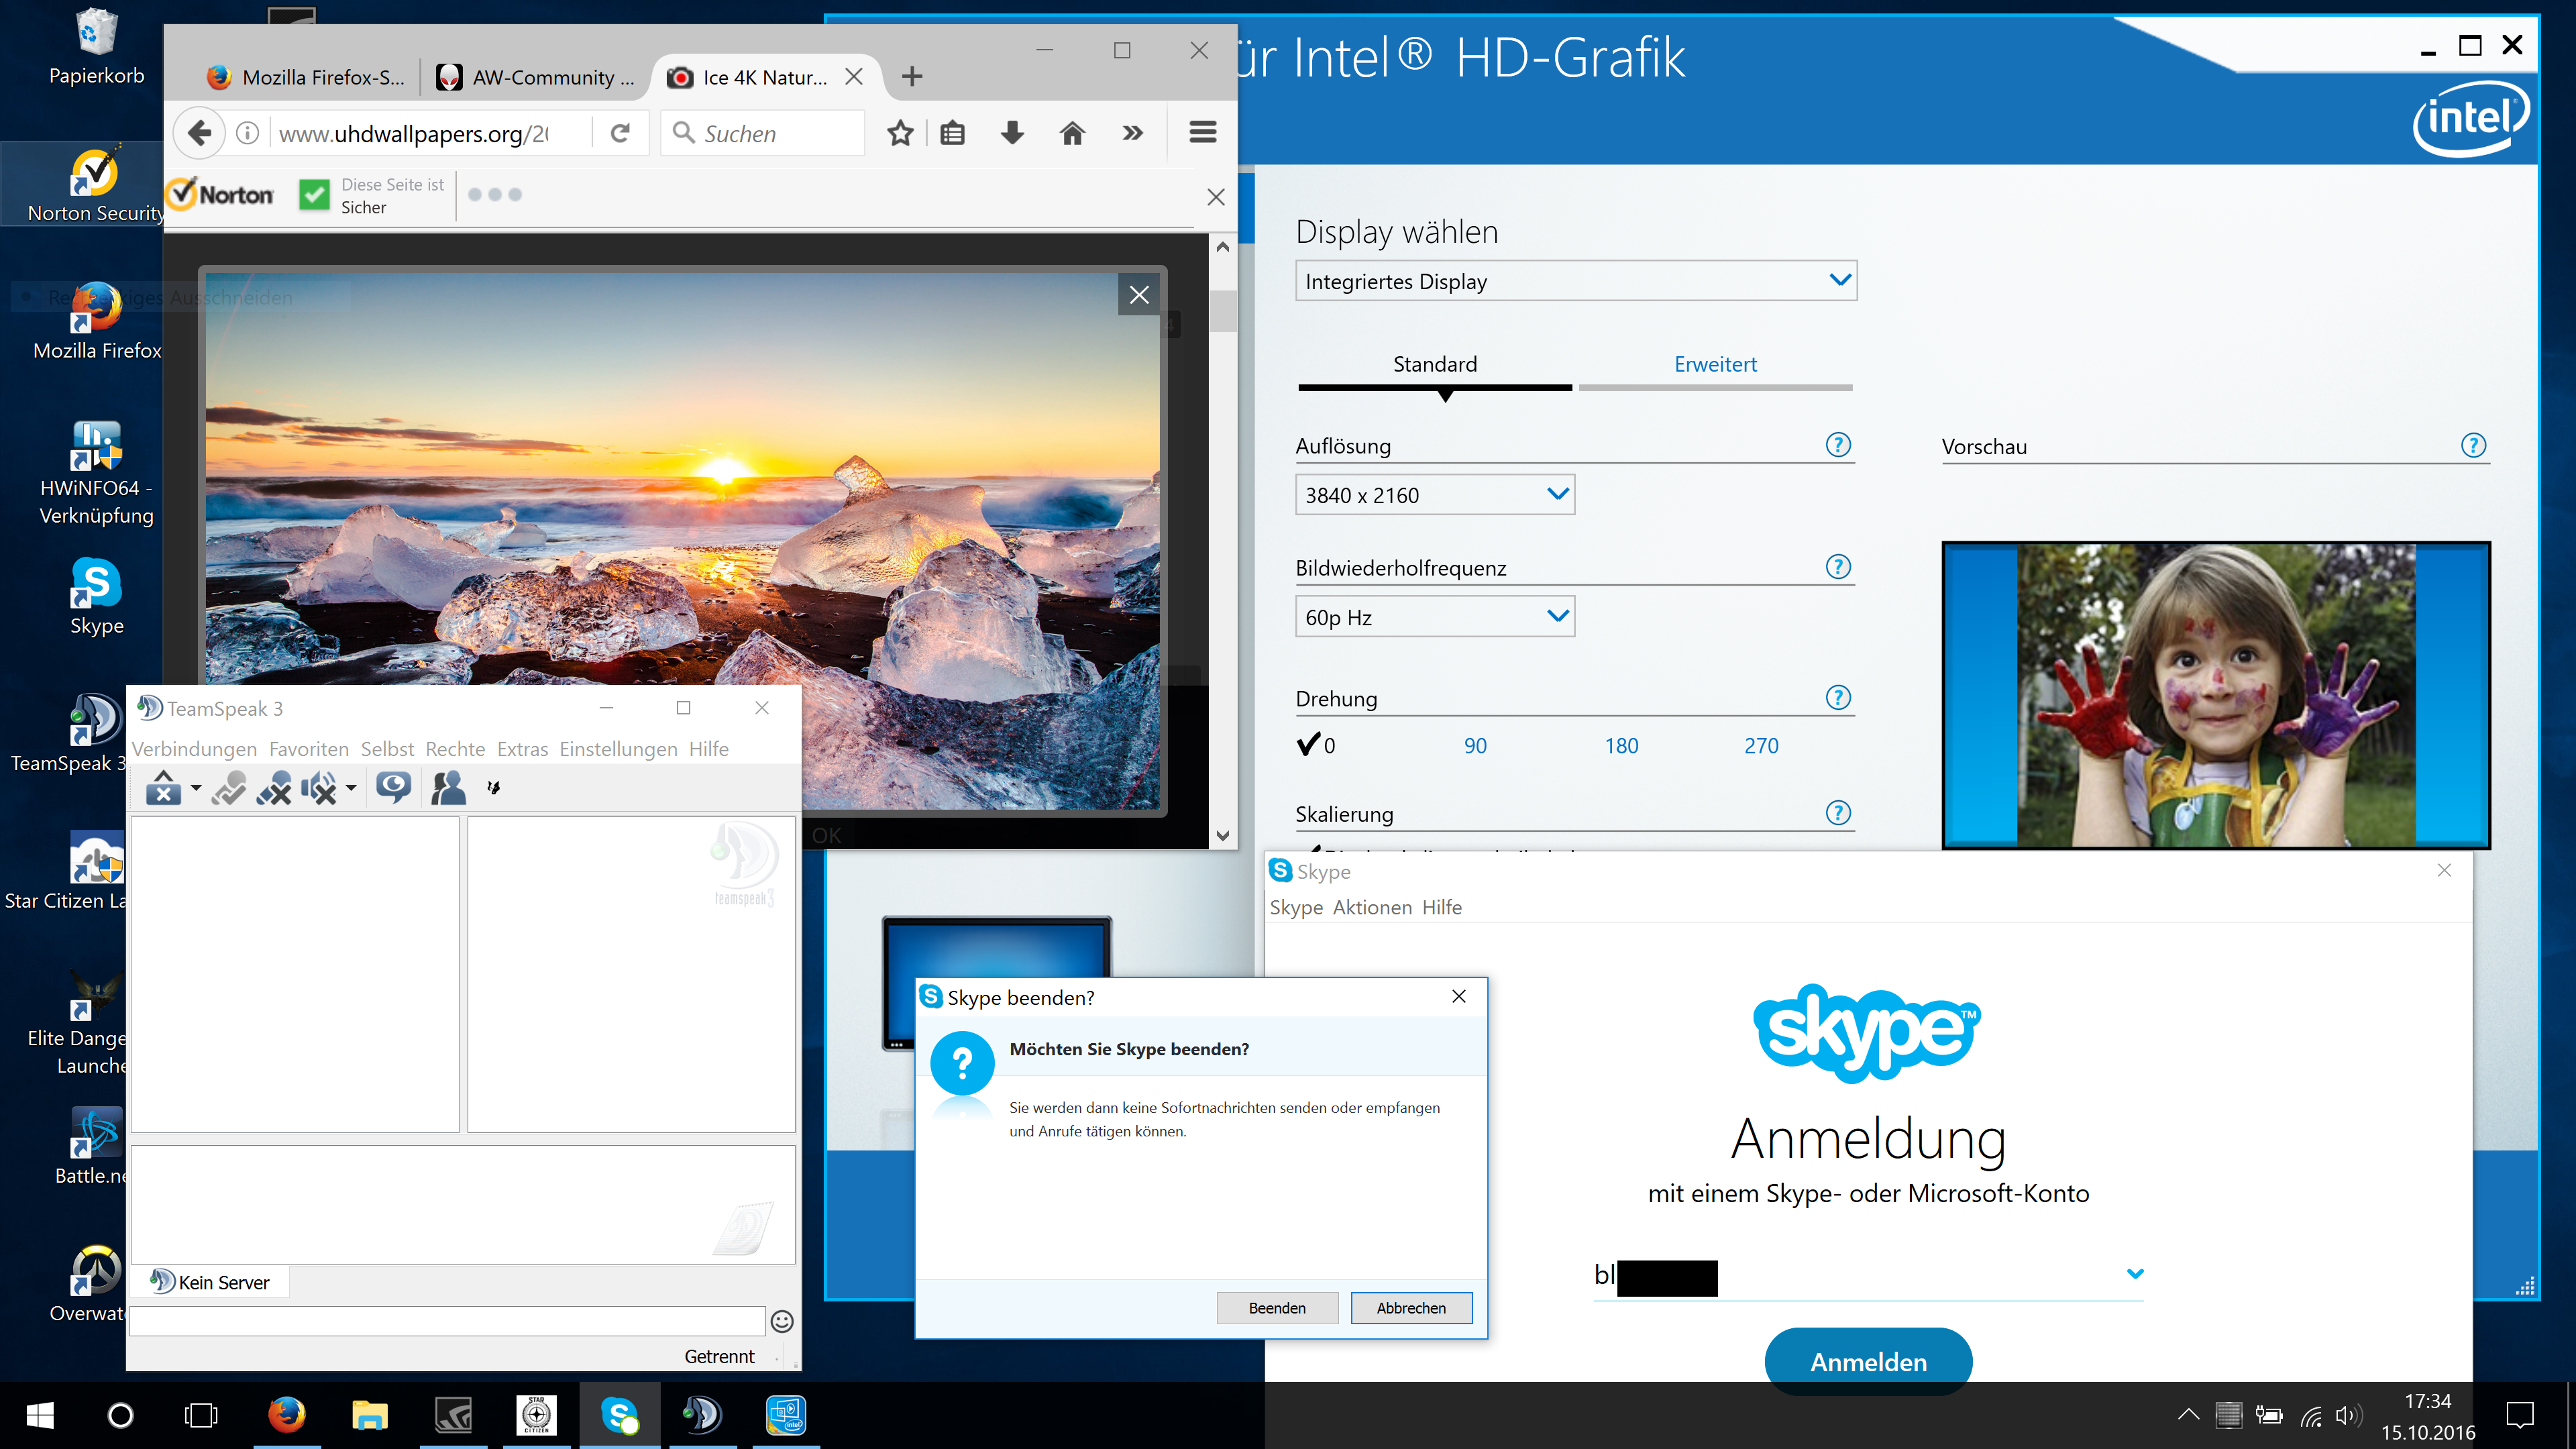
Task: Open TeamSpeak contacts manager icon
Action: tap(448, 788)
